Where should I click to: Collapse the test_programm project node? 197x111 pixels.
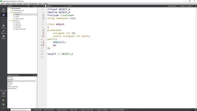[x=8, y=8]
